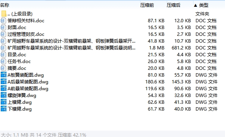
Task: Select file 任务书.doc
Action: (x=19, y=62)
